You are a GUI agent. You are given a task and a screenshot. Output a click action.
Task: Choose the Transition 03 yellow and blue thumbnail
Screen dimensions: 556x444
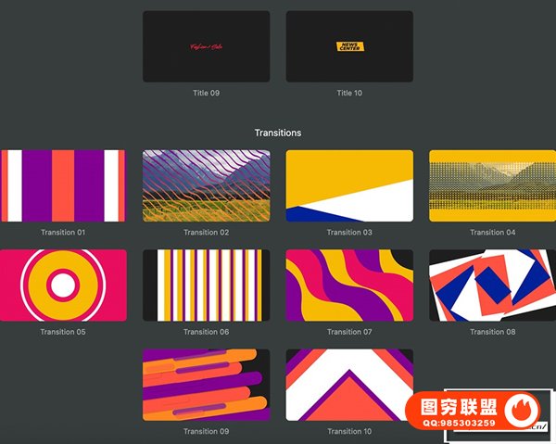pos(349,185)
